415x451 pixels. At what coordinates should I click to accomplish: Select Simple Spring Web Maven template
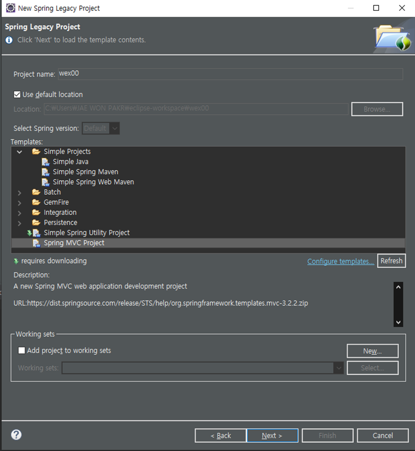point(93,182)
